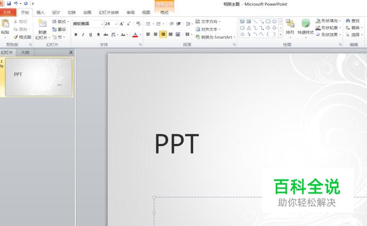367x226 pixels.
Task: Select the Format Painter (格式刷) tool
Action: (x=22, y=37)
